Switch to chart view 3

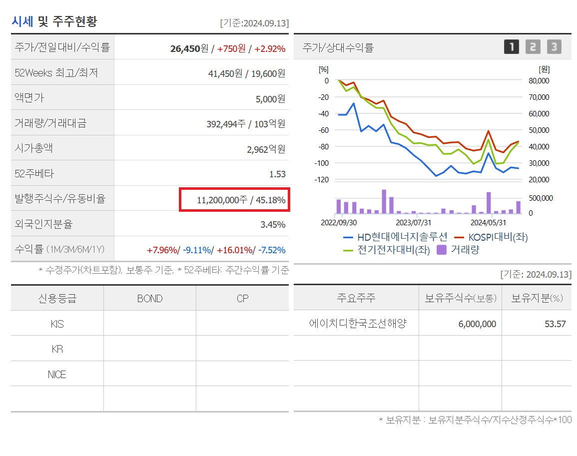[554, 47]
